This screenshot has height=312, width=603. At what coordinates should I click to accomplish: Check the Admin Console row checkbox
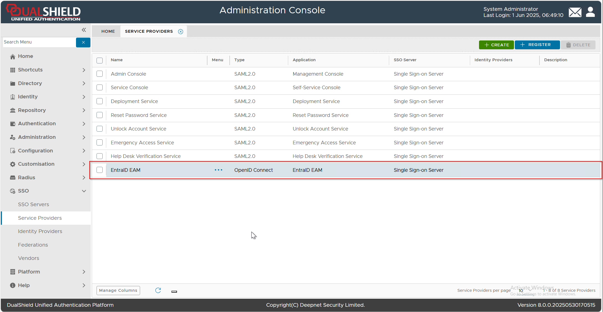click(x=100, y=74)
